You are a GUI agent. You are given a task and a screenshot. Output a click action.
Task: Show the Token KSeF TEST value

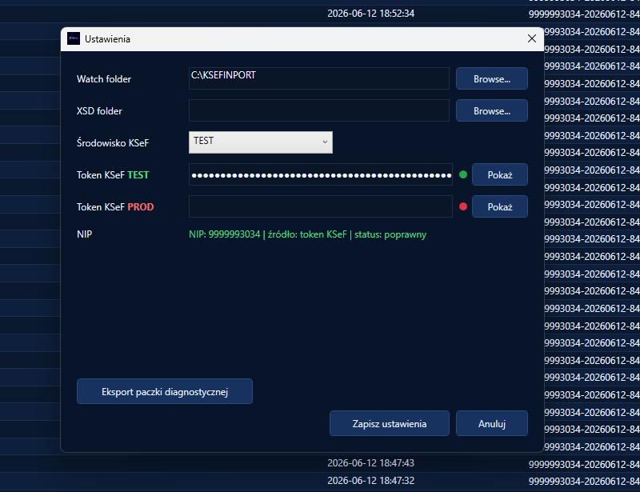[499, 174]
